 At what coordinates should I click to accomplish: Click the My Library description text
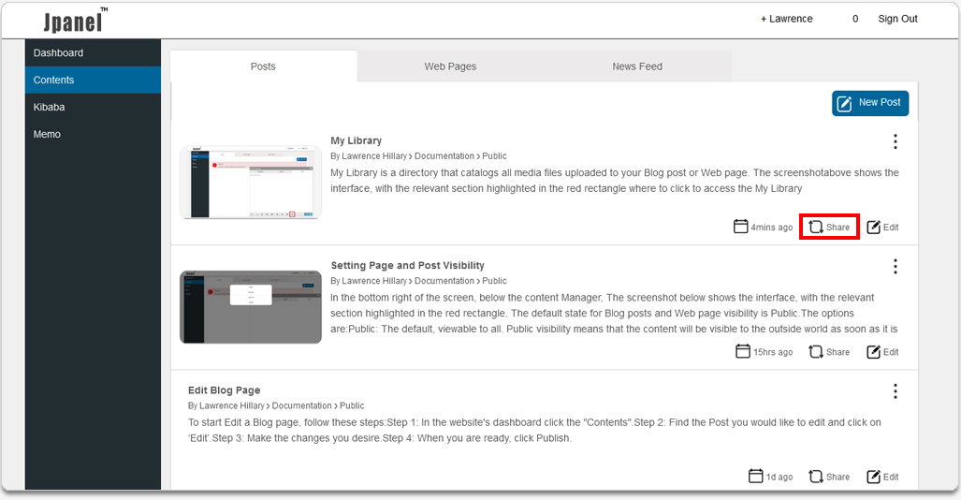615,181
